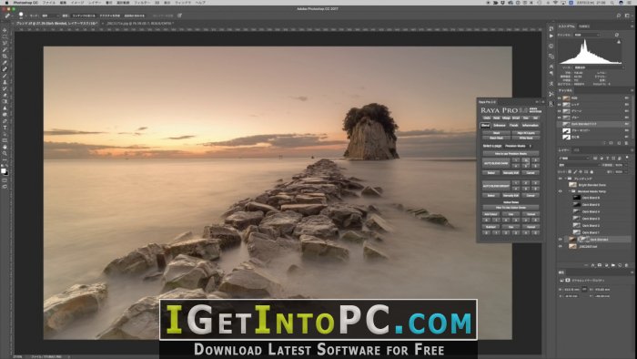Select the Dark Blend 3 layer thumbnail
Viewport: 637px width, 359px height.
point(576,218)
